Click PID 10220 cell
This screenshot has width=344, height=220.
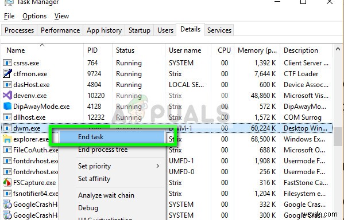(96, 96)
